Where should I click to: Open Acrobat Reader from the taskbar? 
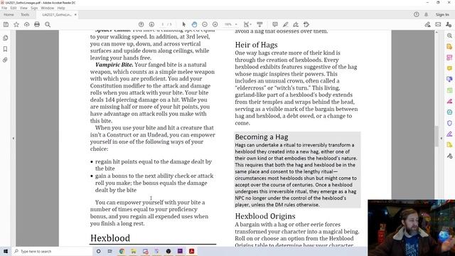tap(192, 251)
